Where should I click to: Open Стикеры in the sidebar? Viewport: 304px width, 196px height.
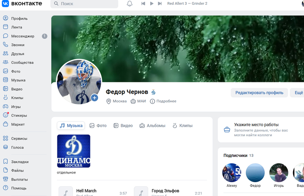19,115
